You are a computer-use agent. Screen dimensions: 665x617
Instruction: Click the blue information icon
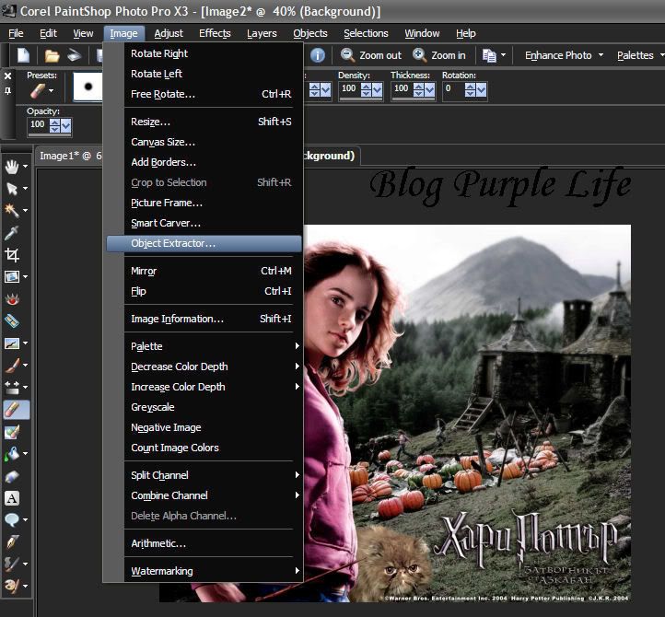point(317,55)
